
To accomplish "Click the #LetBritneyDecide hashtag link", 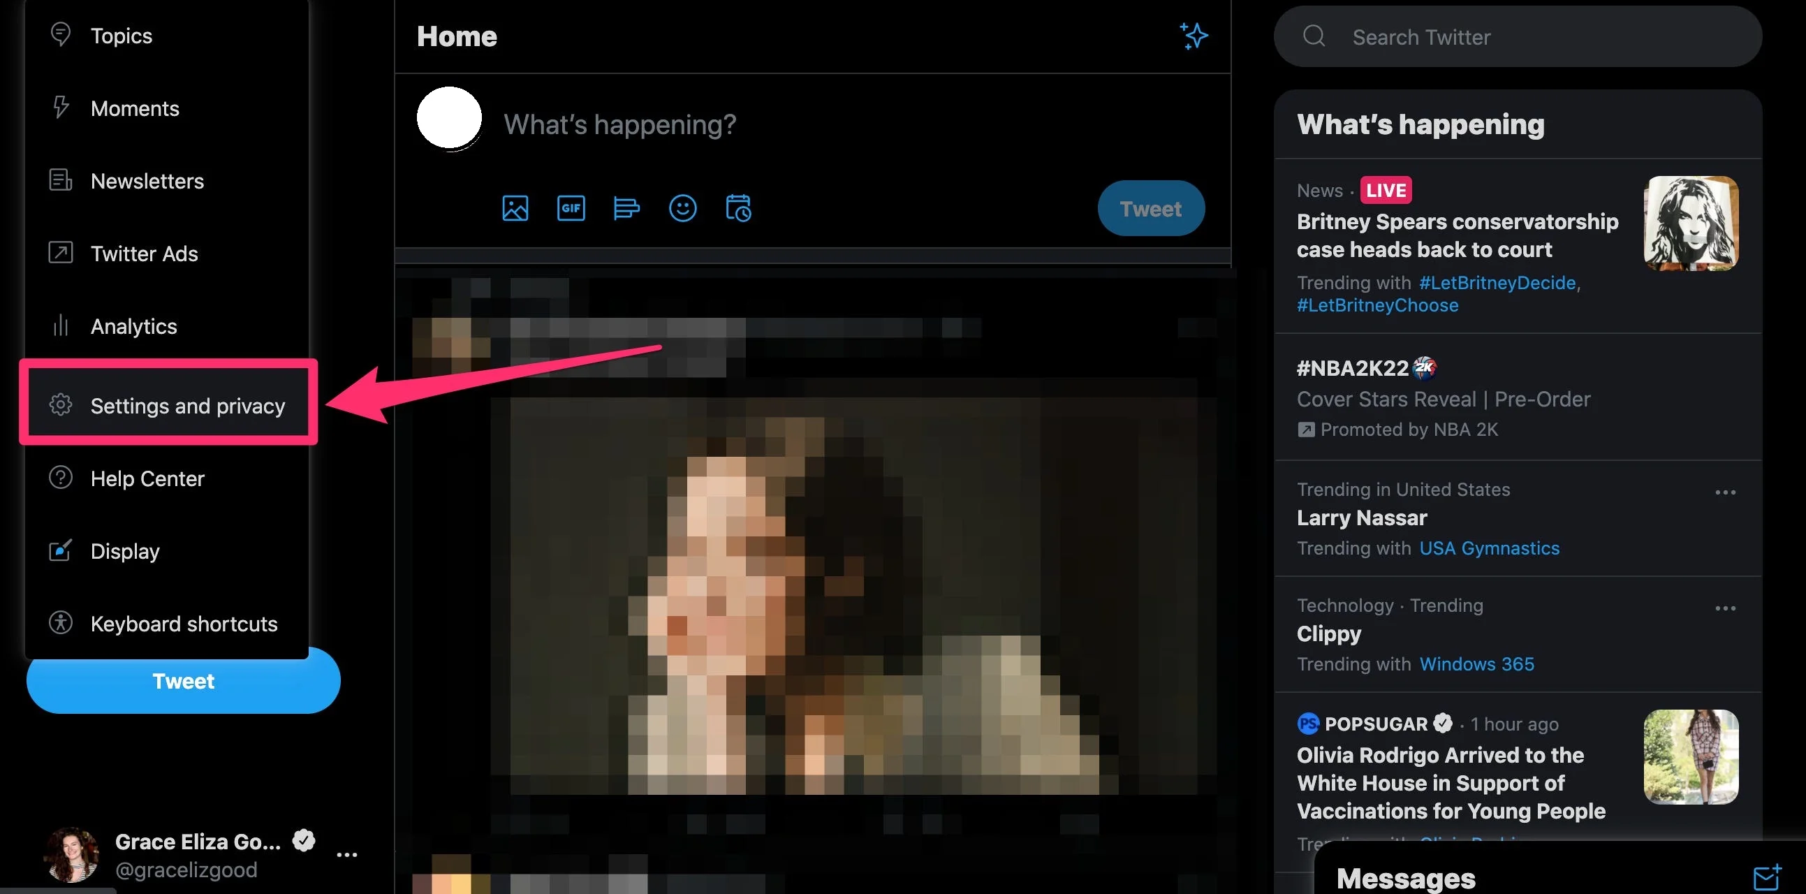I will pos(1497,283).
